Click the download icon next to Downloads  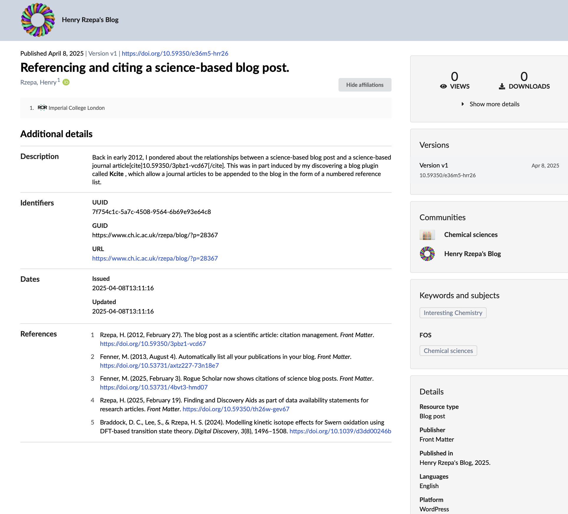click(x=502, y=87)
